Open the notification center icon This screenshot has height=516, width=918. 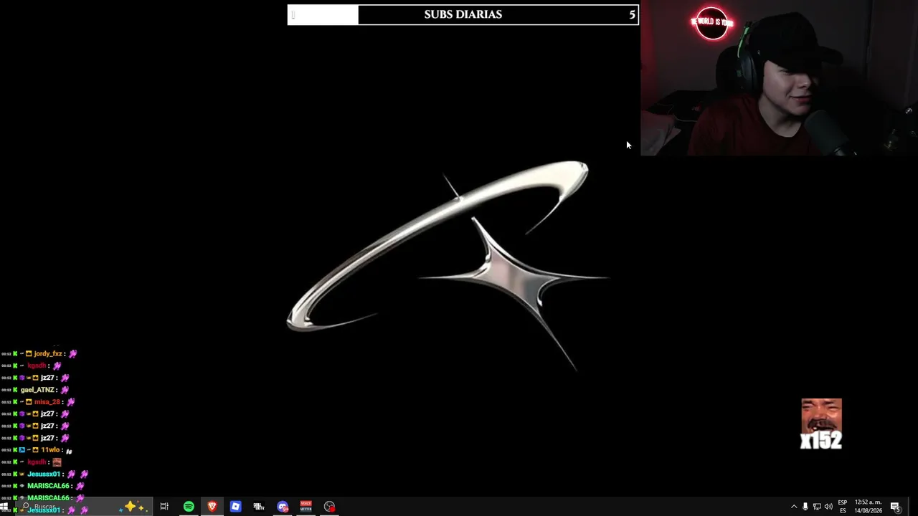tap(895, 507)
